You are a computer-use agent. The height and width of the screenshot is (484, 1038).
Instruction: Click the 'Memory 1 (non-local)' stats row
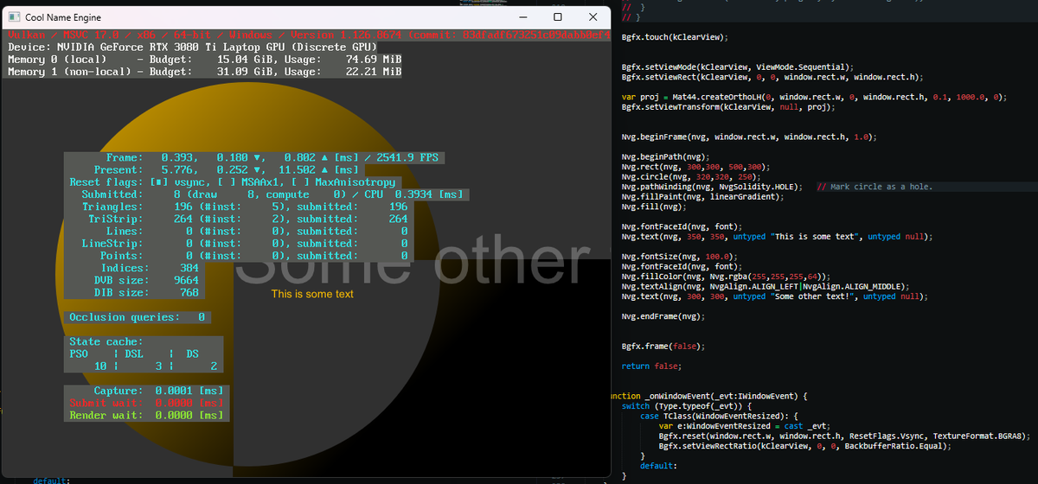pos(204,72)
